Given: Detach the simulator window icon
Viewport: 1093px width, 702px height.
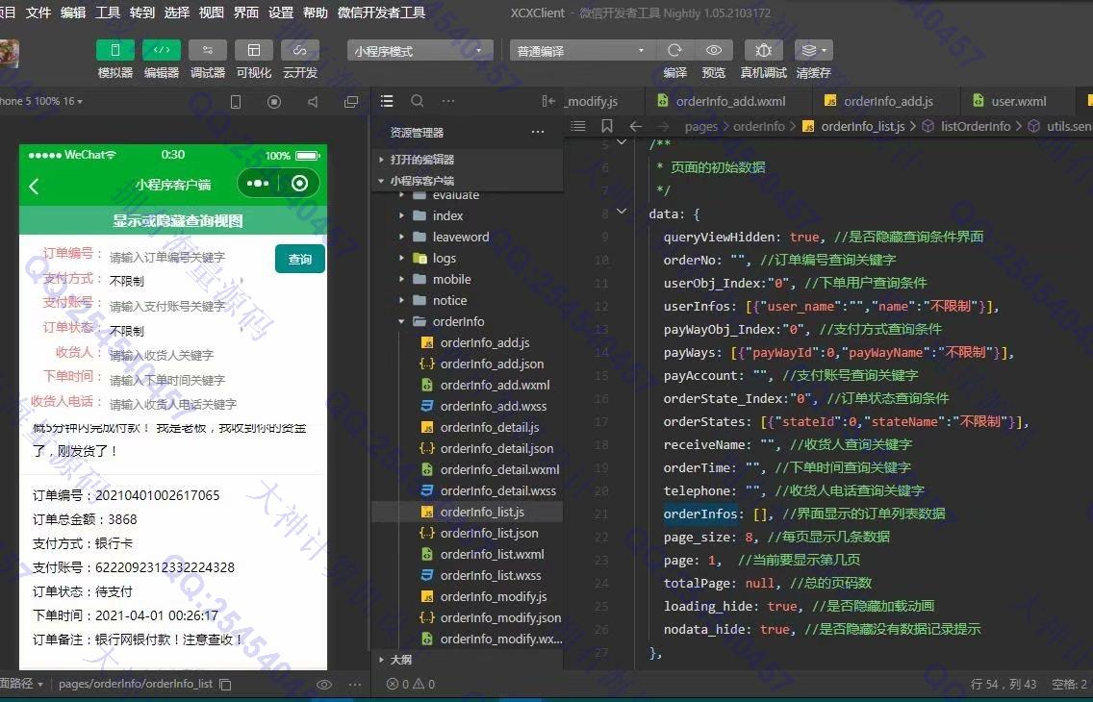Looking at the screenshot, I should pos(351,102).
